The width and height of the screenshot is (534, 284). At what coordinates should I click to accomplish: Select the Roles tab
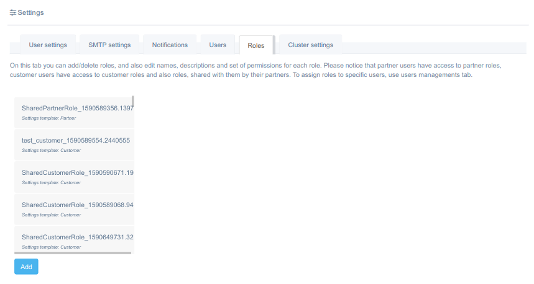(x=256, y=45)
